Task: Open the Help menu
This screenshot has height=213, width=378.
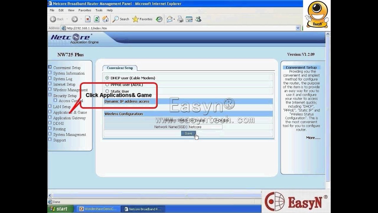Action: tap(110, 10)
